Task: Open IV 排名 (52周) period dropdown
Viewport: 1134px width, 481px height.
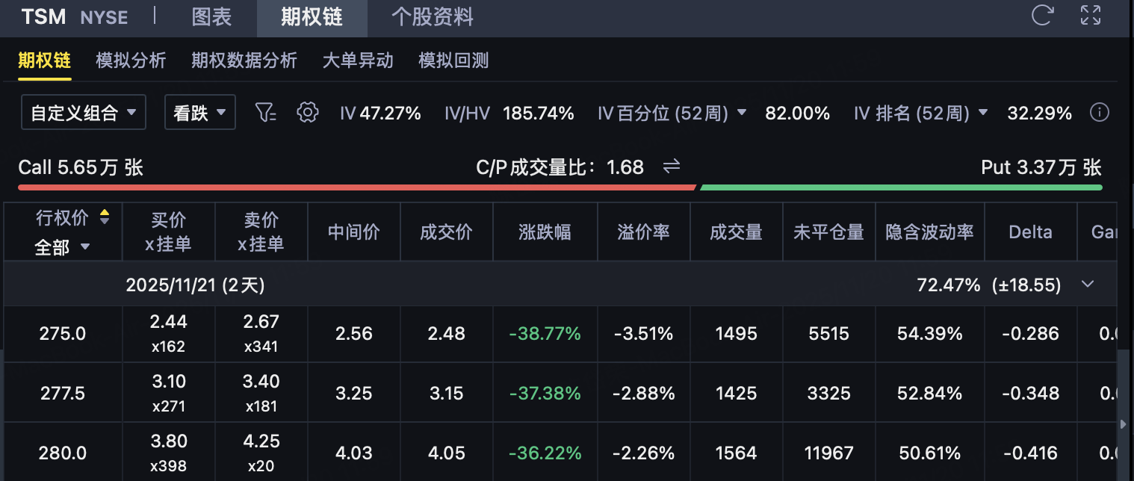Action: coord(983,113)
